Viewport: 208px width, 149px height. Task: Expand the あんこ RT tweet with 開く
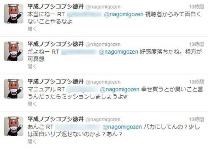(32, 141)
